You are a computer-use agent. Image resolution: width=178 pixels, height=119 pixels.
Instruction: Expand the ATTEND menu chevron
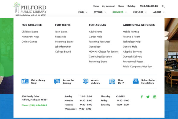point(105,12)
